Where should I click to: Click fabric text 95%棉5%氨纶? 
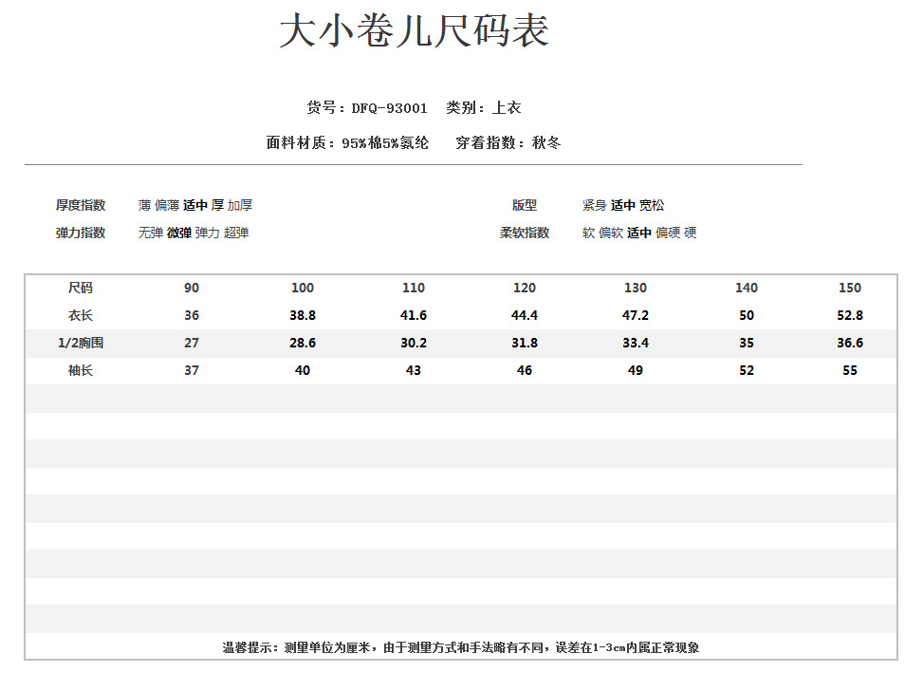[x=385, y=142]
